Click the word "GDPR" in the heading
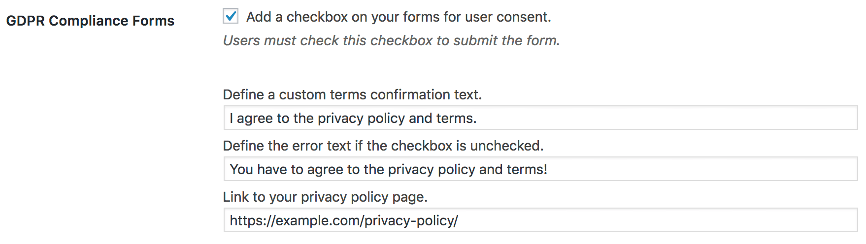The width and height of the screenshot is (866, 244). (x=26, y=21)
